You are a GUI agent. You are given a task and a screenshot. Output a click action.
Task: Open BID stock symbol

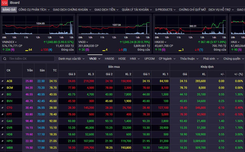[9, 94]
